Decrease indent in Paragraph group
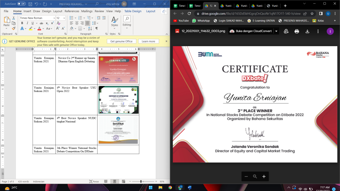 99,18
